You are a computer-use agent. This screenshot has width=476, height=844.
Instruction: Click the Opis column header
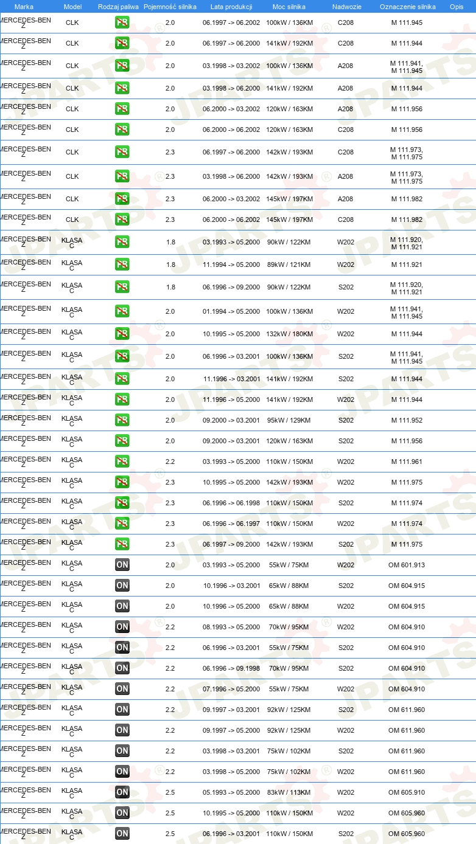tap(457, 7)
